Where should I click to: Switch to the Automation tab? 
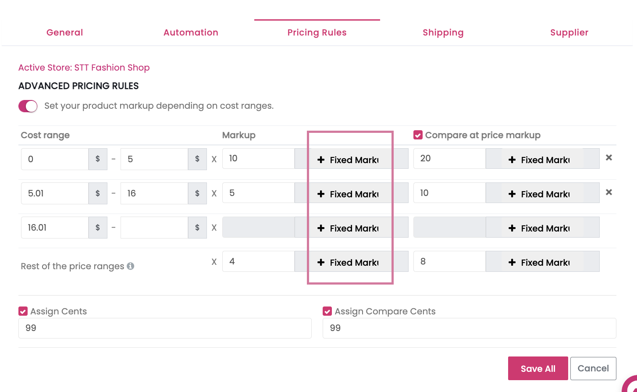[x=191, y=32]
